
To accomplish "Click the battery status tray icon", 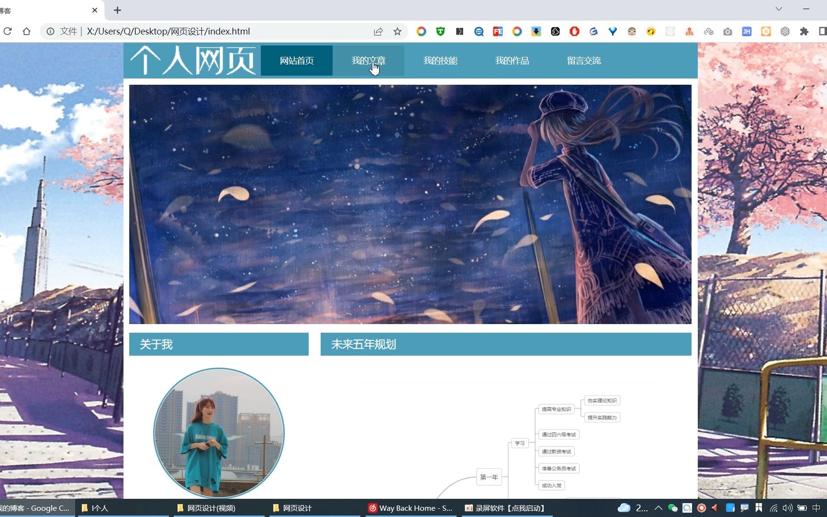I will pos(802,508).
